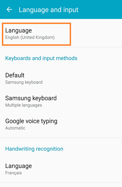Tap Keyboards and input methods header
The width and height of the screenshot is (122, 187).
pyautogui.click(x=41, y=58)
